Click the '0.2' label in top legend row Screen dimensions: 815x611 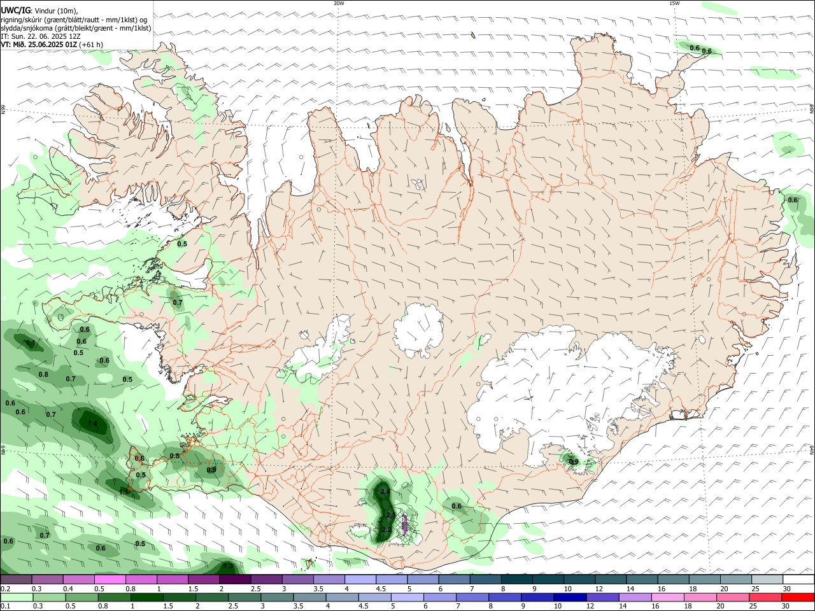[5, 589]
